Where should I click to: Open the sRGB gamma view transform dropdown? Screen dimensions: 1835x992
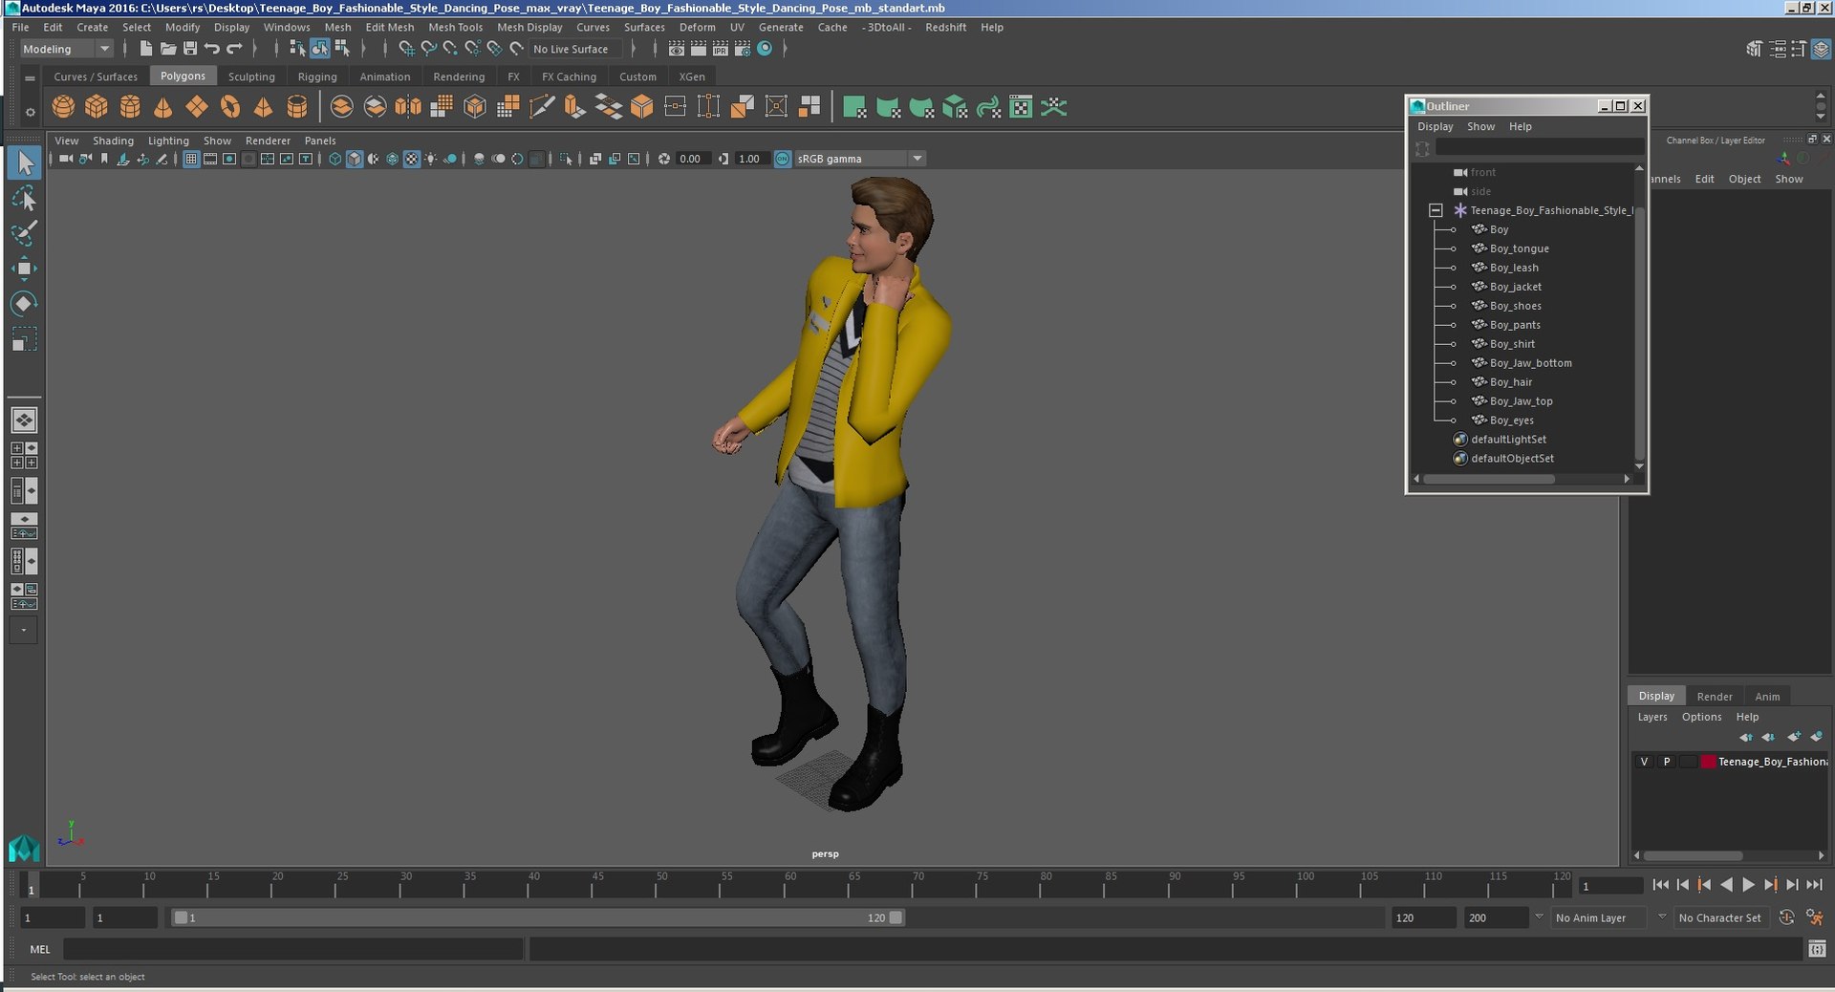coord(859,159)
